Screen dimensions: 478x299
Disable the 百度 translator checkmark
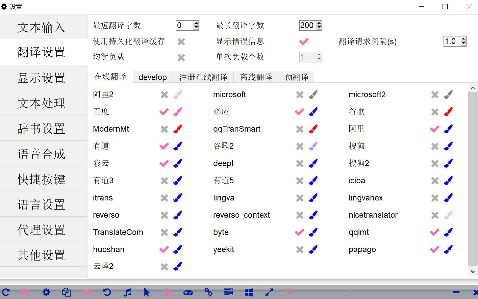coord(164,112)
